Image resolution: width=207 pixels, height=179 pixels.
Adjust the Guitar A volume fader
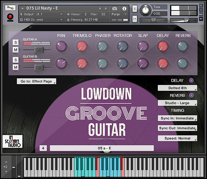point(39,50)
